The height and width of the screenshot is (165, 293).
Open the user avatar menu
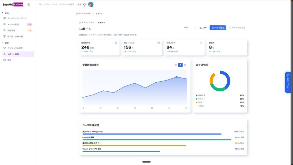click(x=91, y=4)
